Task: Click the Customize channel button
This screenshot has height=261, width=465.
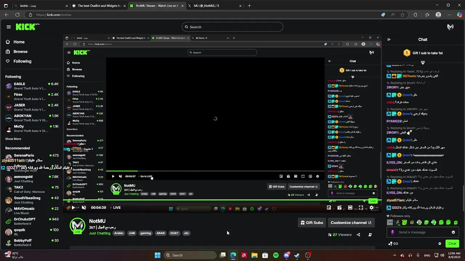Action: pos(351,223)
